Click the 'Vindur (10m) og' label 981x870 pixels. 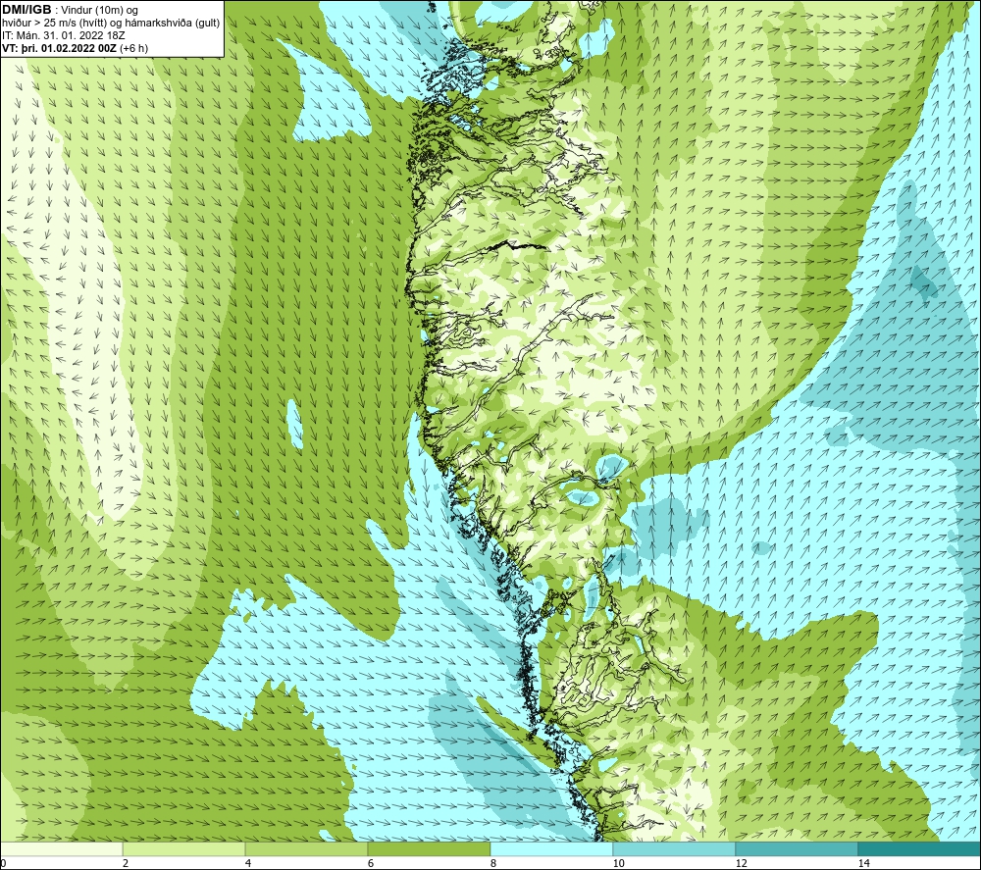[x=100, y=10]
